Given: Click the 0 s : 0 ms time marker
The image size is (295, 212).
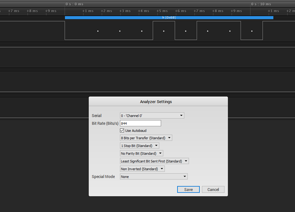Looking at the screenshot, I should [74, 4].
